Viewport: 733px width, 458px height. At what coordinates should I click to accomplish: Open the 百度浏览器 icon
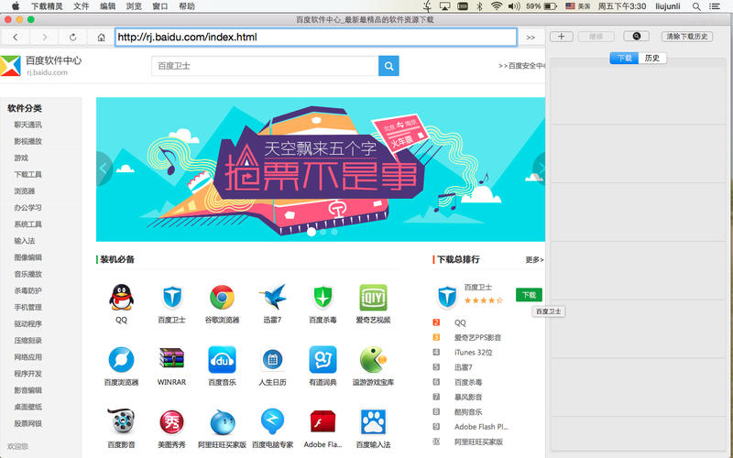[x=121, y=359]
